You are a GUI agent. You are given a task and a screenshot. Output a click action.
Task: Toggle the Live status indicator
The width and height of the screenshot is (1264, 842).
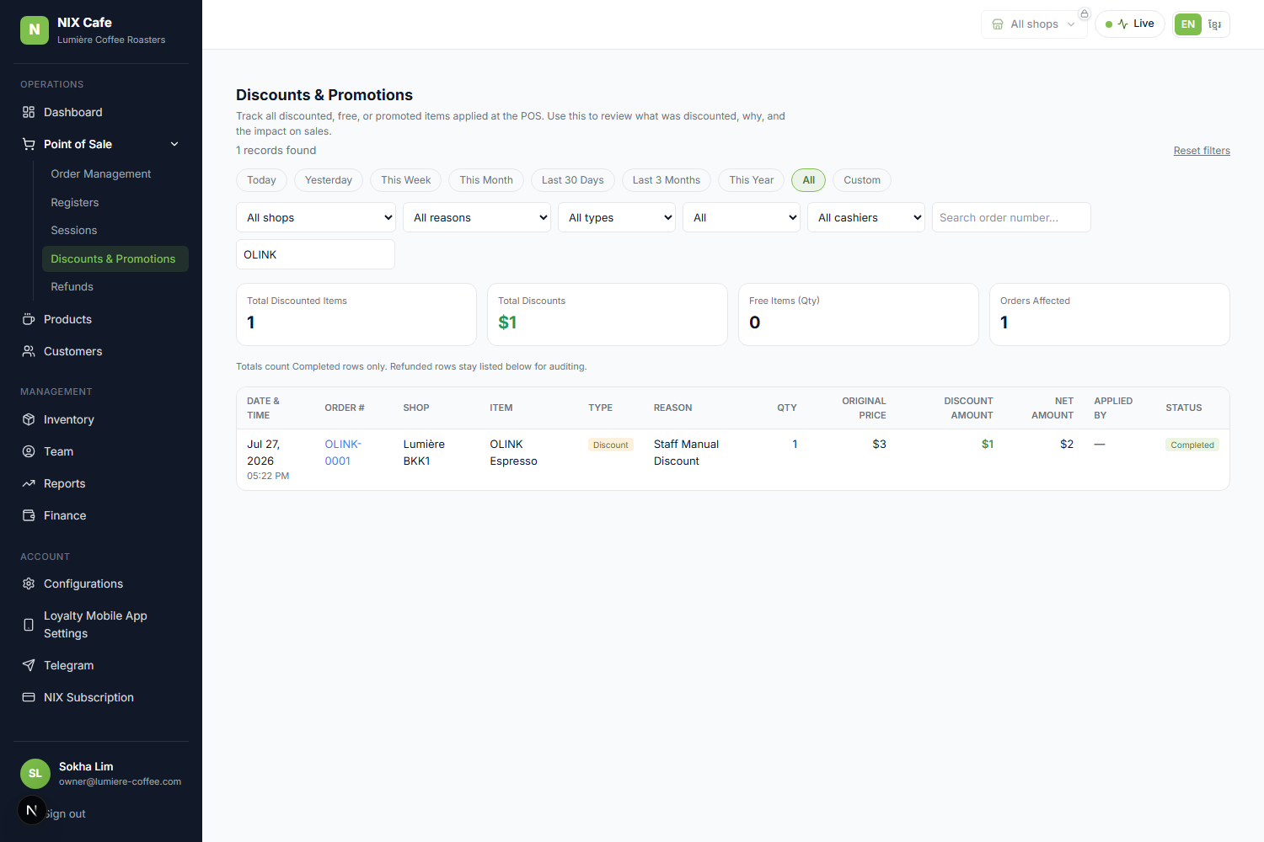point(1130,24)
